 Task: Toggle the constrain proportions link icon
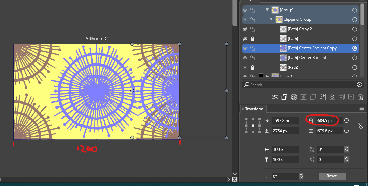pos(360,126)
